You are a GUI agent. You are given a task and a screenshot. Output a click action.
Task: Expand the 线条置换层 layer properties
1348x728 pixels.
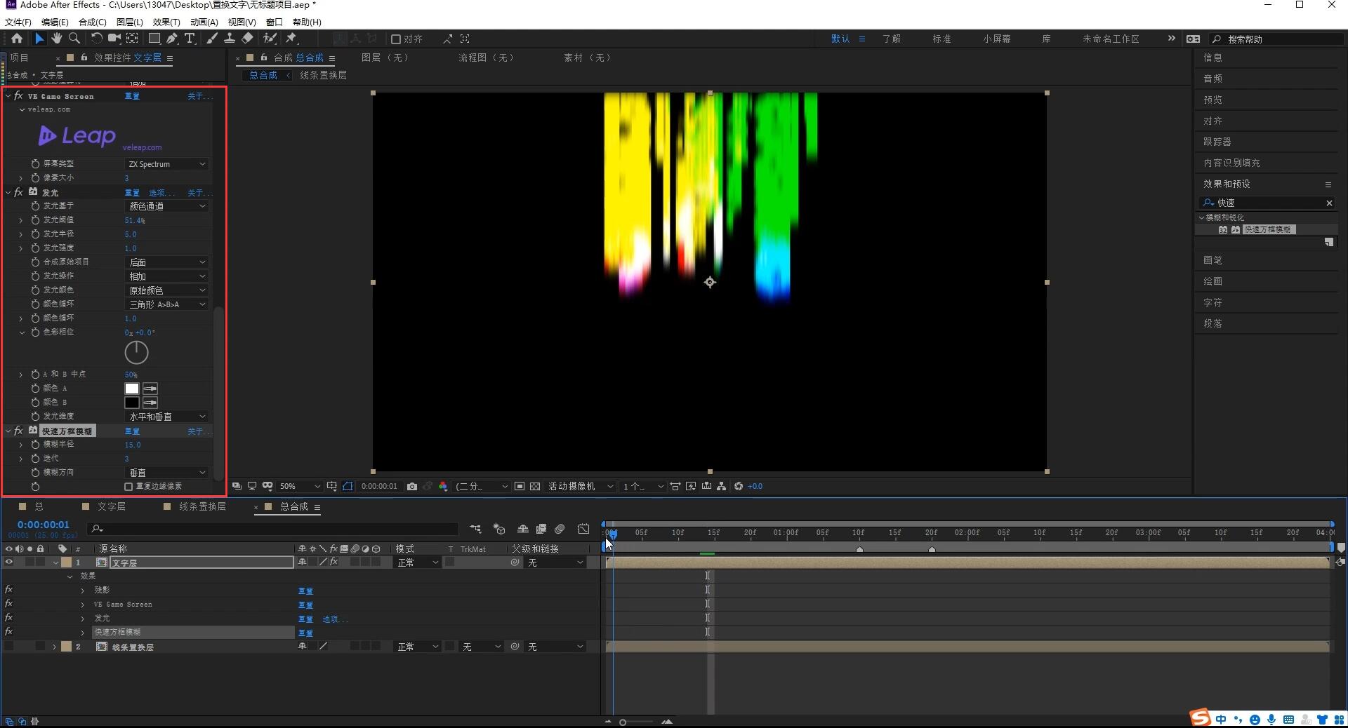(x=55, y=647)
